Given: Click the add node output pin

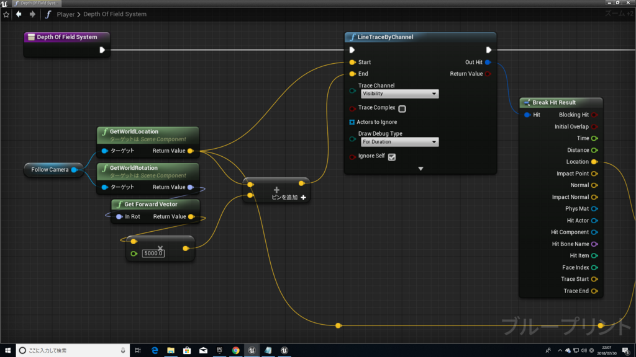Looking at the screenshot, I should (301, 183).
